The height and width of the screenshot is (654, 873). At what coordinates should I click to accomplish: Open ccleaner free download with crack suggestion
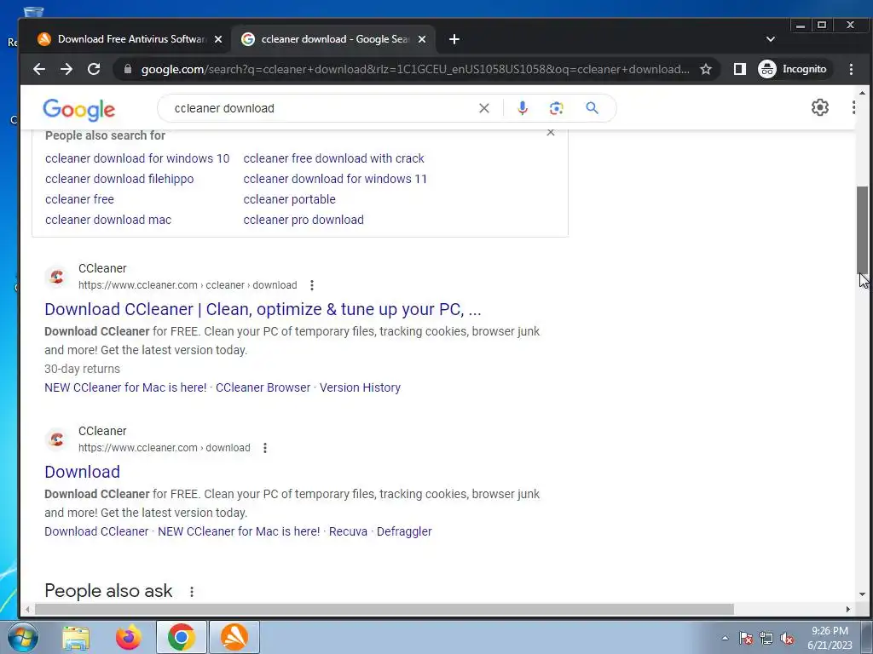(x=333, y=158)
